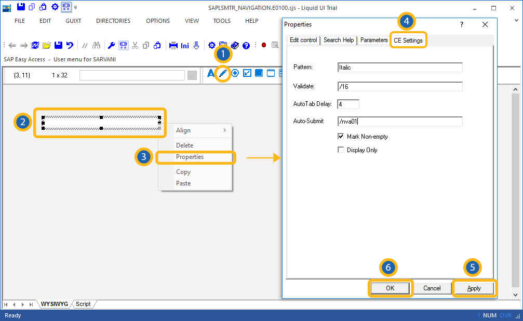Screen dimensions: 523x321
Task: Click OK in the Properties dialog
Action: click(x=390, y=288)
